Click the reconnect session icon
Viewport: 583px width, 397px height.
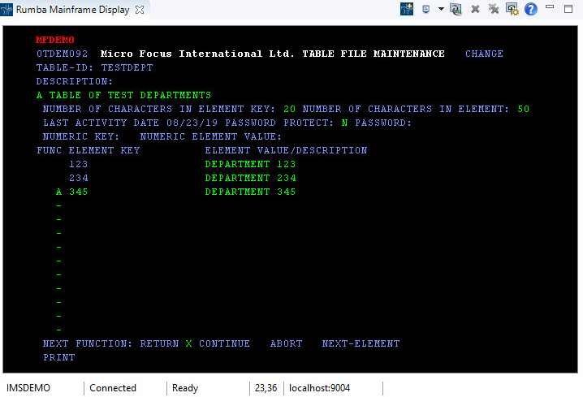pyautogui.click(x=456, y=9)
